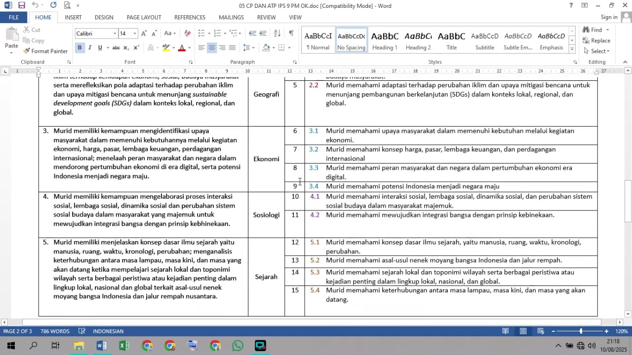632x355 pixels.
Task: Click Grow Font icon
Action: pyautogui.click(x=144, y=34)
